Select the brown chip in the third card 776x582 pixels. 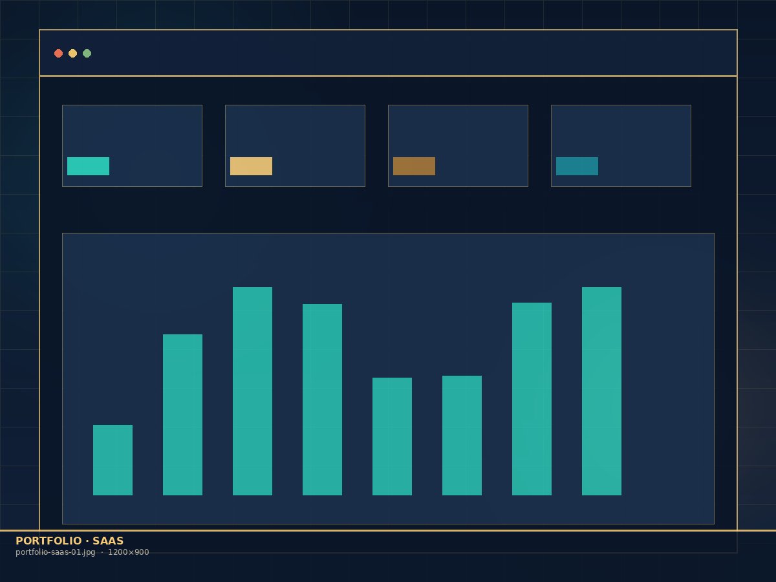coord(414,166)
